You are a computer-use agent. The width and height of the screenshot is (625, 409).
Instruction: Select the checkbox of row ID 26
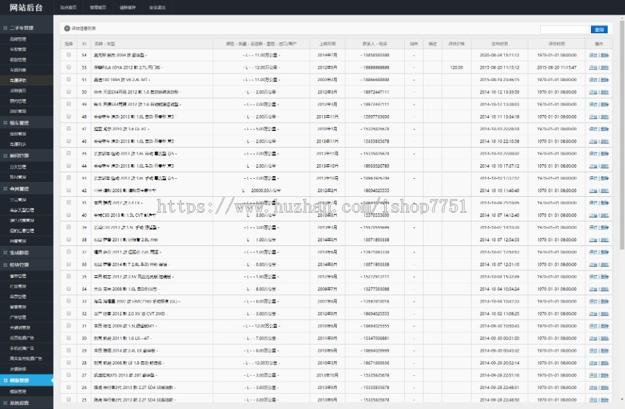tap(69, 387)
